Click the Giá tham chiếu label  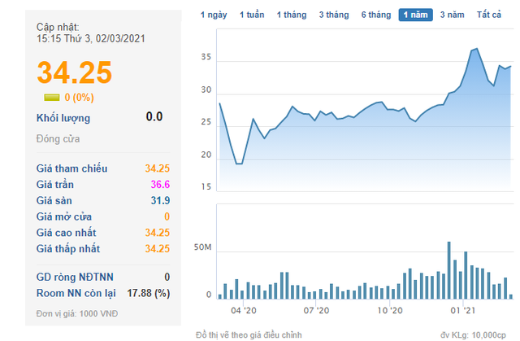[x=72, y=168]
